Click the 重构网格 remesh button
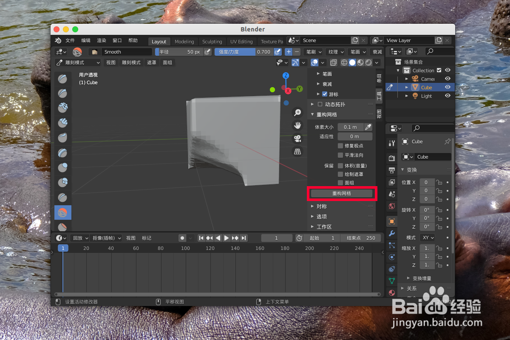The width and height of the screenshot is (510, 340). (x=342, y=193)
